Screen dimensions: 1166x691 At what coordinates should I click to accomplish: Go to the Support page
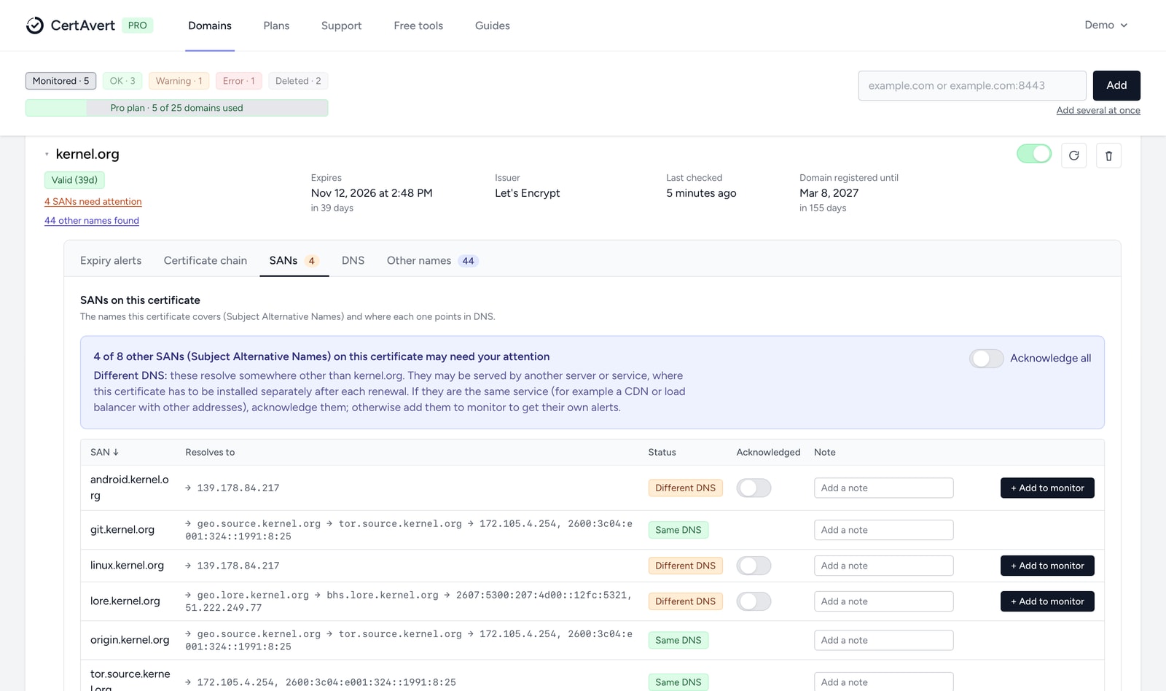pyautogui.click(x=341, y=26)
